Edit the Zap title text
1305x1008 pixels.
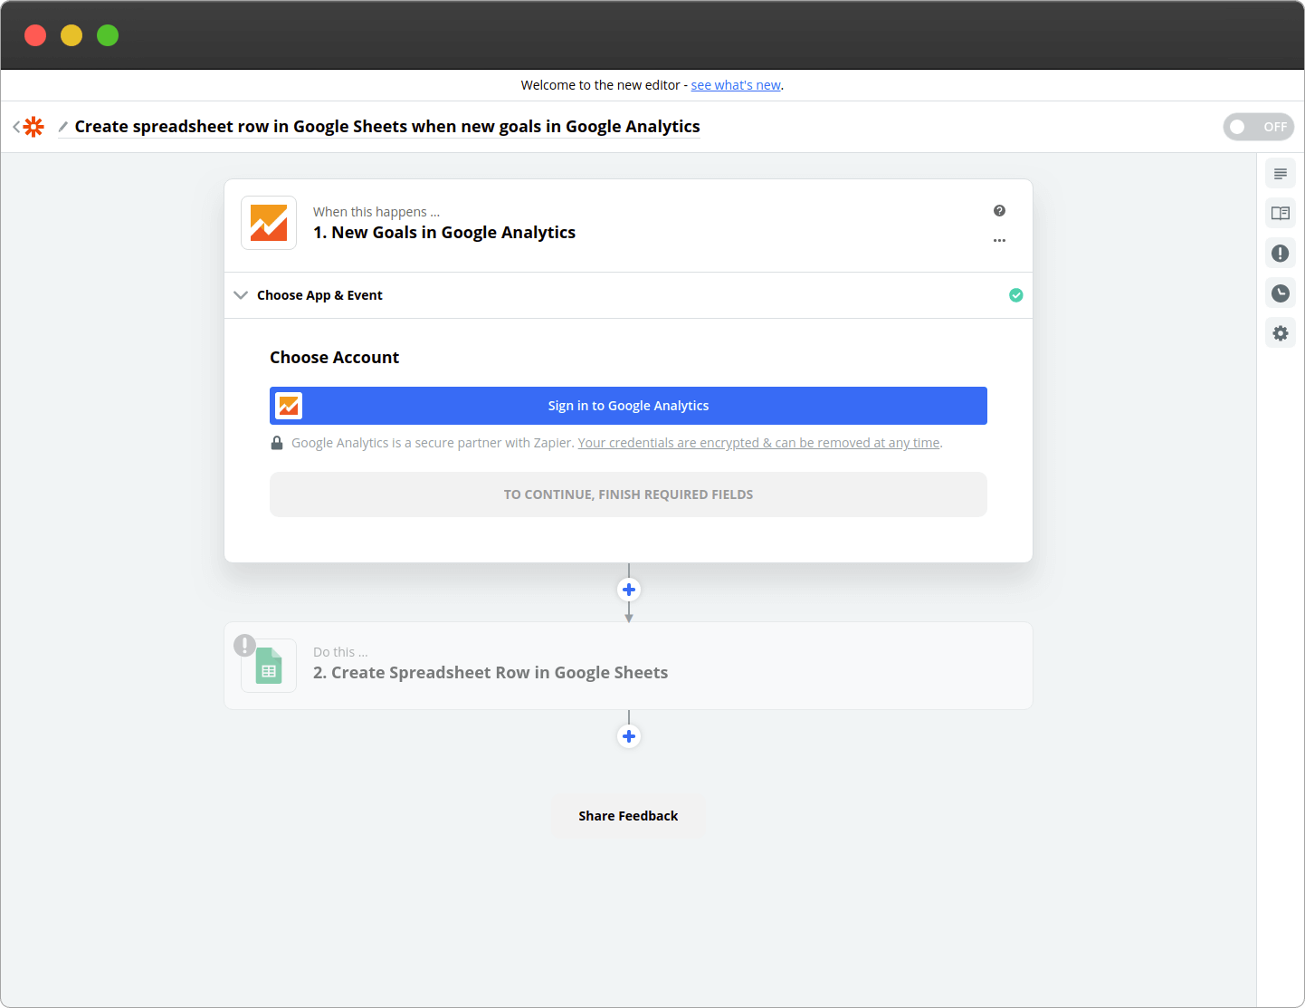click(387, 127)
